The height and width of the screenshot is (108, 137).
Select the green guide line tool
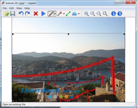[x=68, y=14]
